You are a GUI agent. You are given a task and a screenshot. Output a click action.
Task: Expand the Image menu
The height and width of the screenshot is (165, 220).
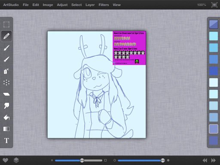(x=48, y=5)
